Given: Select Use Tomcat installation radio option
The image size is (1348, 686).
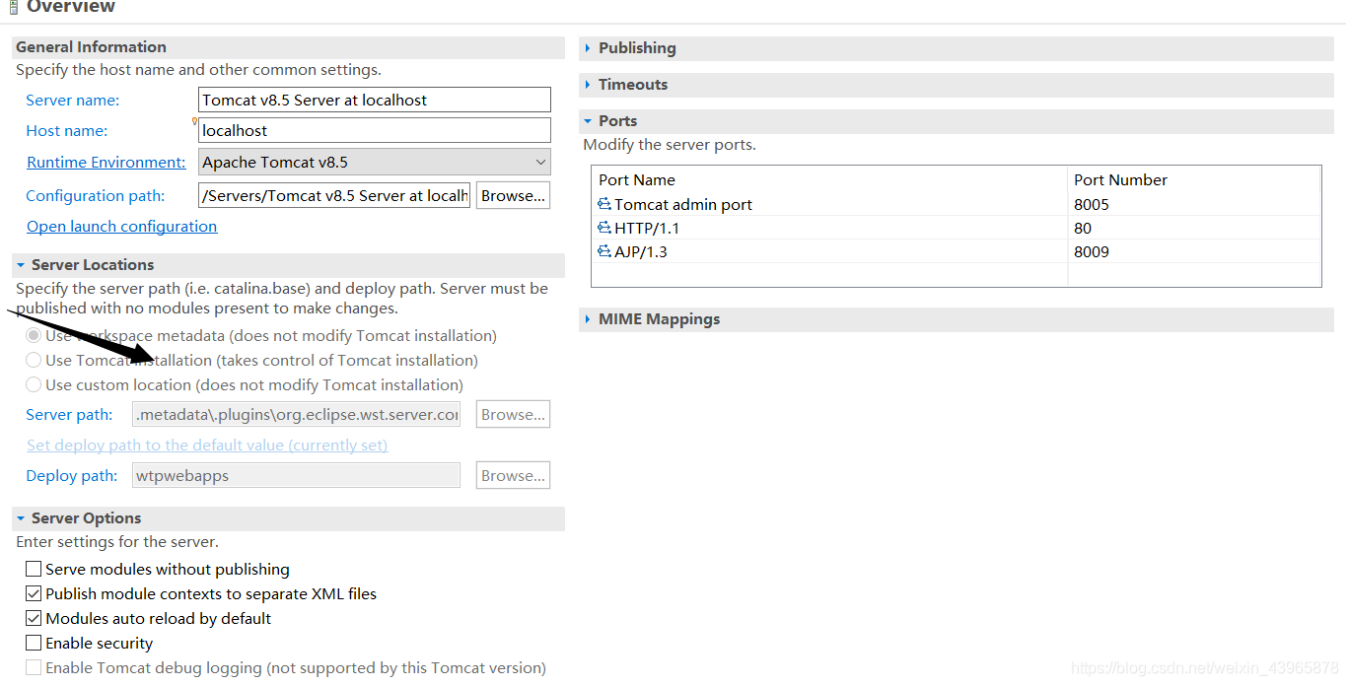Looking at the screenshot, I should (34, 360).
